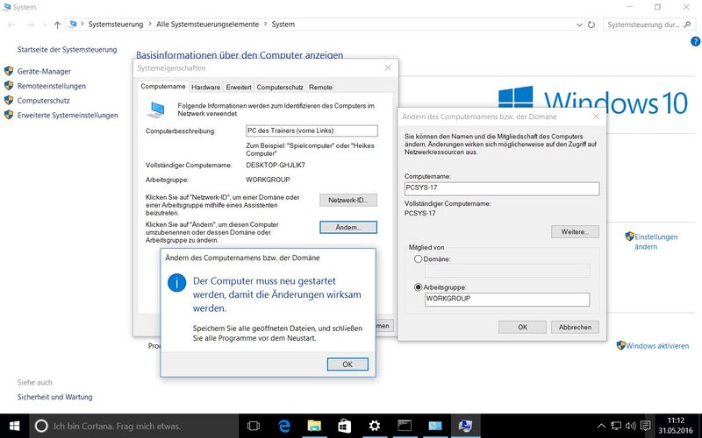Image resolution: width=702 pixels, height=438 pixels.
Task: Switch to the Computerschutz tab
Action: (280, 87)
